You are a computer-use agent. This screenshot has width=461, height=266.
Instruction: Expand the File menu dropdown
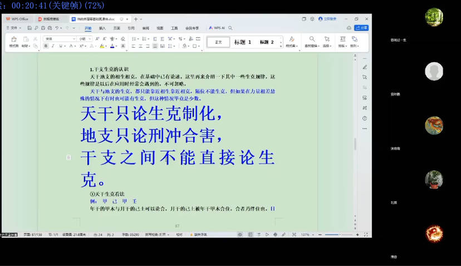click(13, 28)
